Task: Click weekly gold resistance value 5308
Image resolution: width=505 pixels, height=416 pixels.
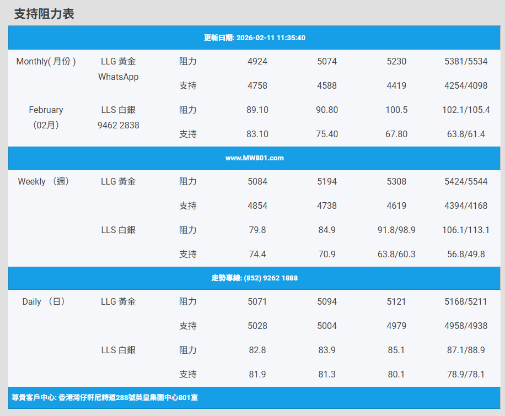Action: [396, 182]
